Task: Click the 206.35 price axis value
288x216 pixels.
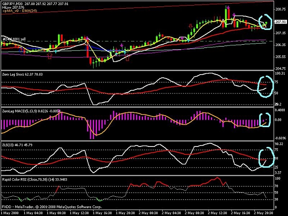Action: coord(281,45)
